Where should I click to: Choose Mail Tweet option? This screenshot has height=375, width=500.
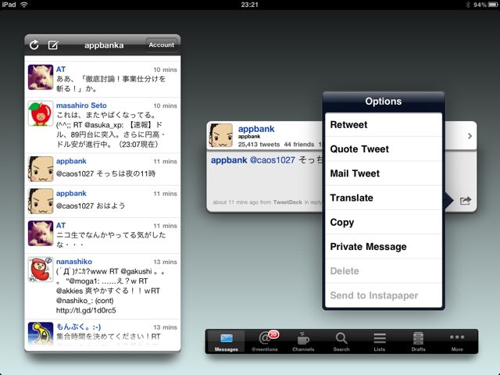click(x=384, y=173)
